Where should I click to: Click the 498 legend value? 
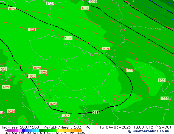coord(21,133)
